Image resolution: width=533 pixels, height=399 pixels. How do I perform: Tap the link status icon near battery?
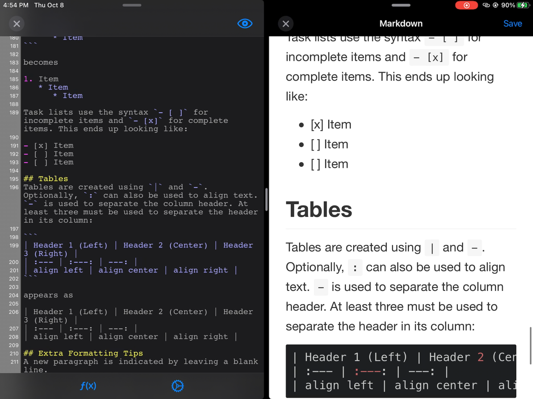(x=486, y=5)
